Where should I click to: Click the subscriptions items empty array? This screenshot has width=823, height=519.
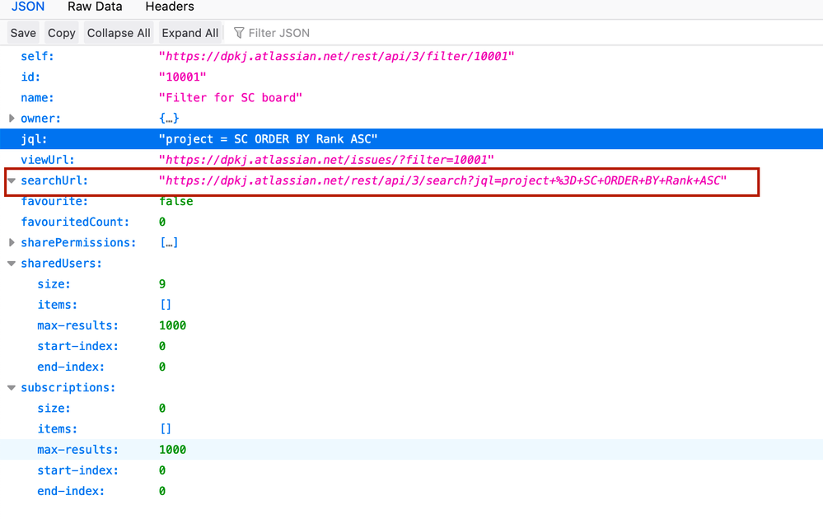coord(166,429)
